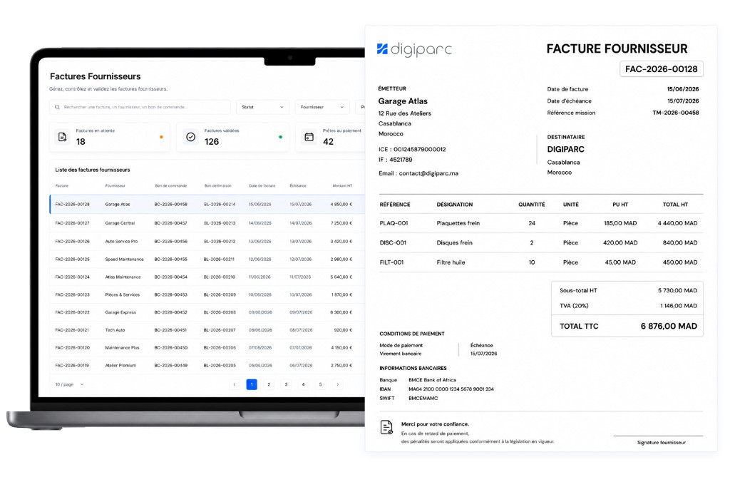Click the TVA (20%) value 1 146,00 MAD
This screenshot has height=477, width=730.
coord(679,306)
